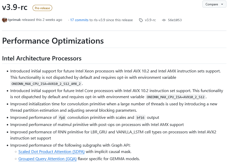Viewport: 229px width, 166px height.
Task: Click the tprimak user avatar
Action: pos(5,20)
